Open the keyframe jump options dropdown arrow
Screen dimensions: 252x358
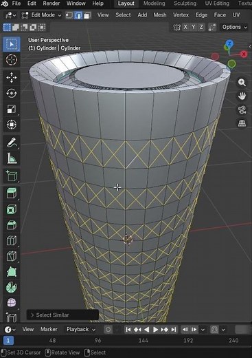pyautogui.click(x=203, y=330)
